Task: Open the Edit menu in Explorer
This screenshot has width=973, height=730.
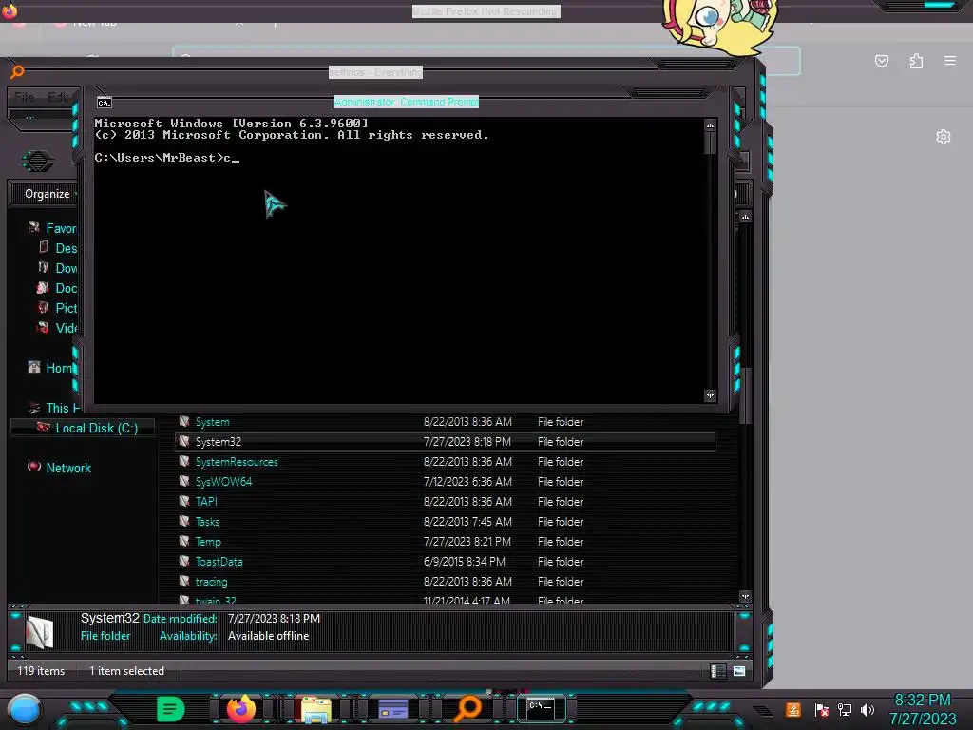Action: (x=58, y=97)
